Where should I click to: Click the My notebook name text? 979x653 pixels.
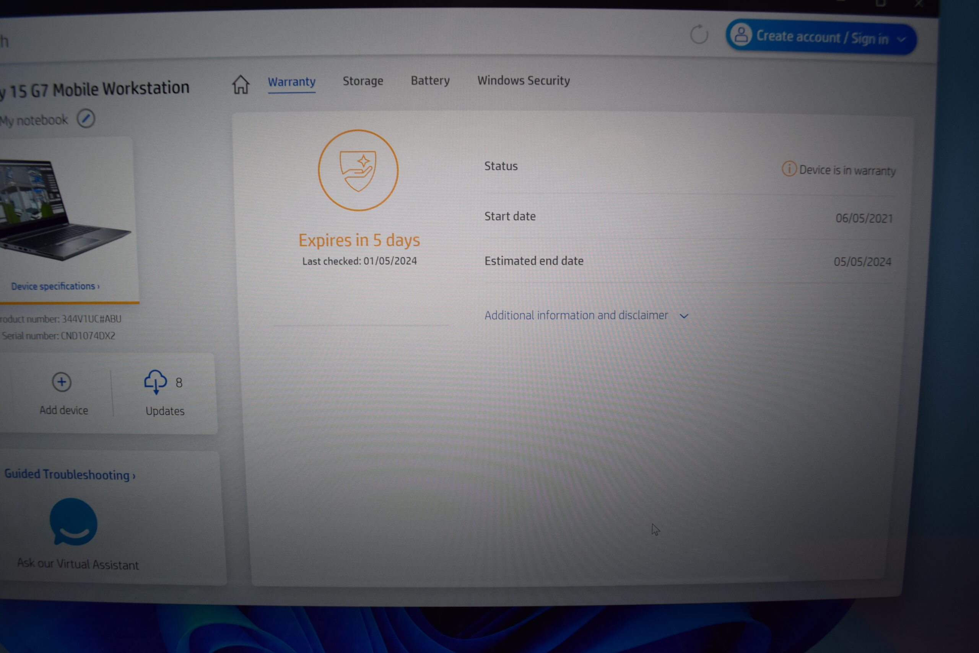34,121
